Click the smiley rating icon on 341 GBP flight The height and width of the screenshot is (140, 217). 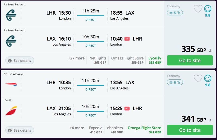(208, 79)
